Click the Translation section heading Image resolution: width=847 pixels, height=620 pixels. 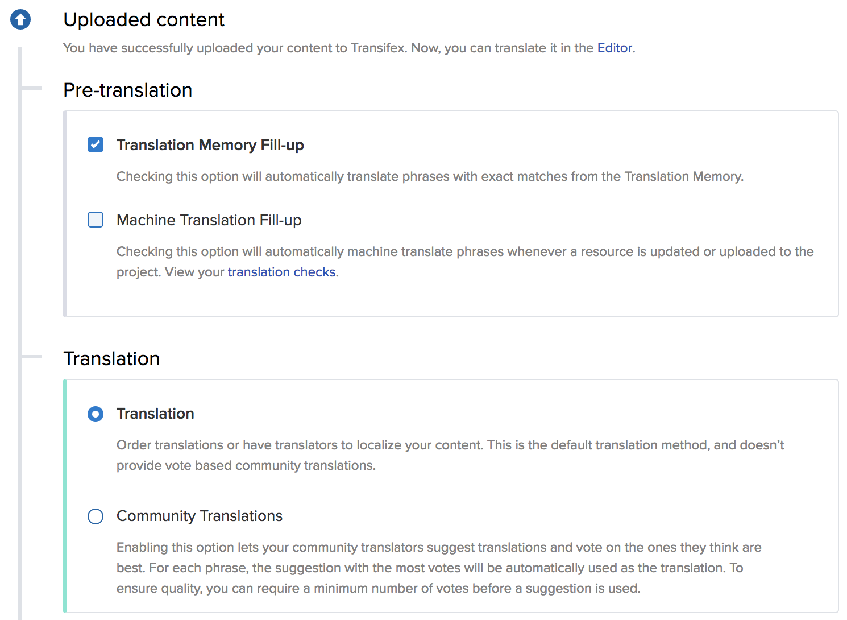click(111, 358)
